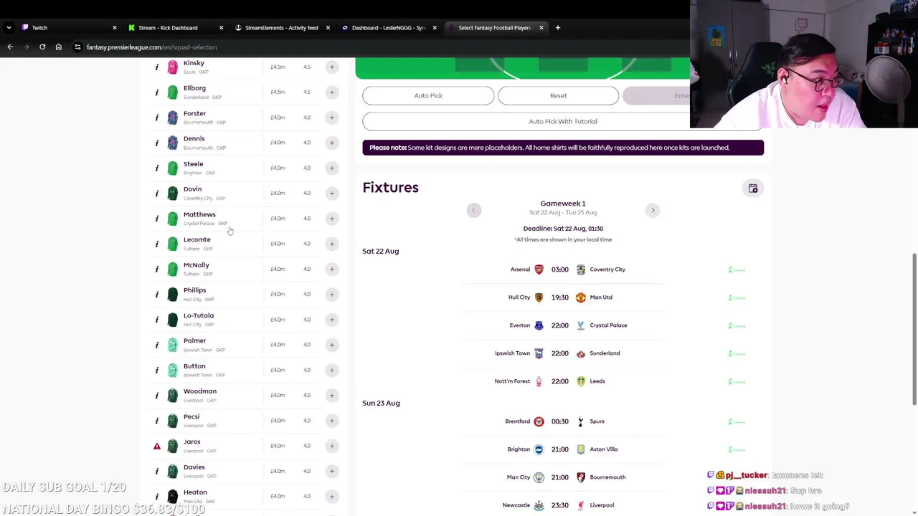Add Davies to the squad
Image resolution: width=918 pixels, height=516 pixels.
click(331, 471)
